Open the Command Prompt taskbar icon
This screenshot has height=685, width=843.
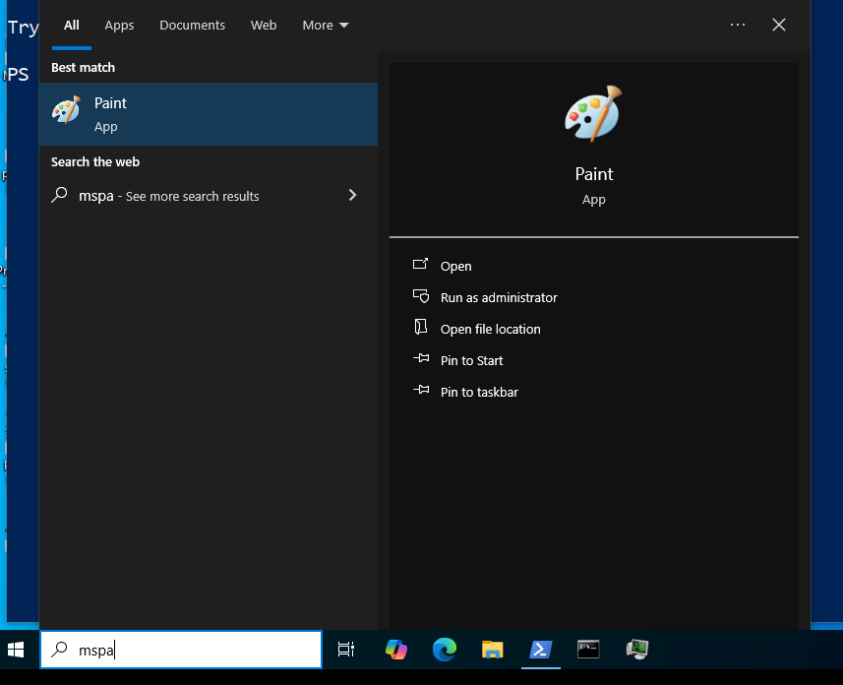point(588,650)
